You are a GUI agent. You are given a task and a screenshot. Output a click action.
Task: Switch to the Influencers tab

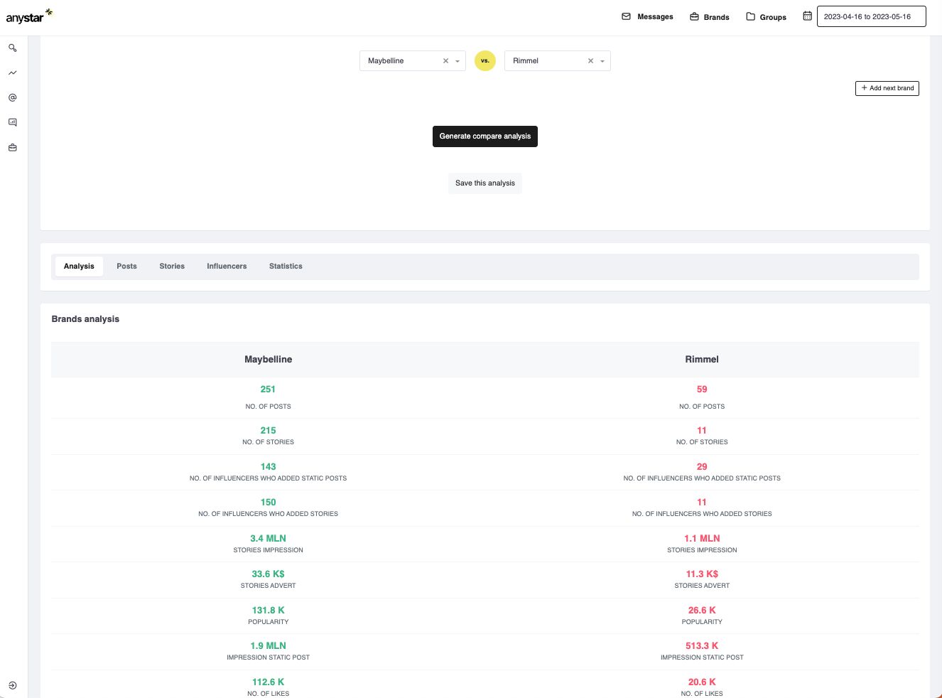227,267
